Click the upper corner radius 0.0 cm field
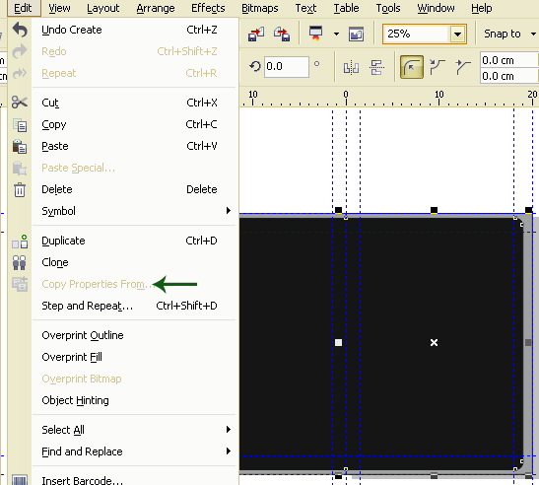This screenshot has height=485, width=539. tap(508, 60)
